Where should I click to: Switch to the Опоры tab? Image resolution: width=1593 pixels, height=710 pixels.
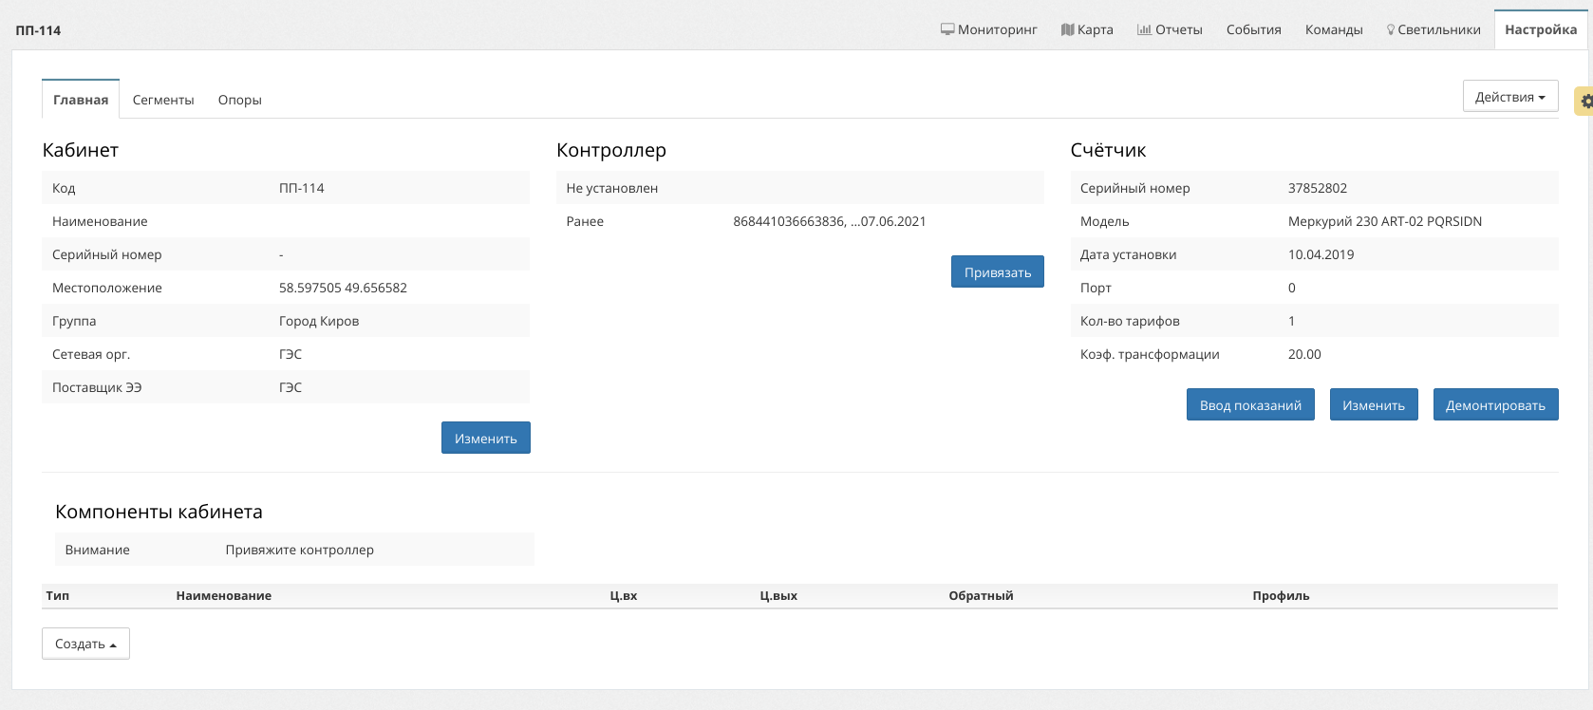pyautogui.click(x=239, y=100)
